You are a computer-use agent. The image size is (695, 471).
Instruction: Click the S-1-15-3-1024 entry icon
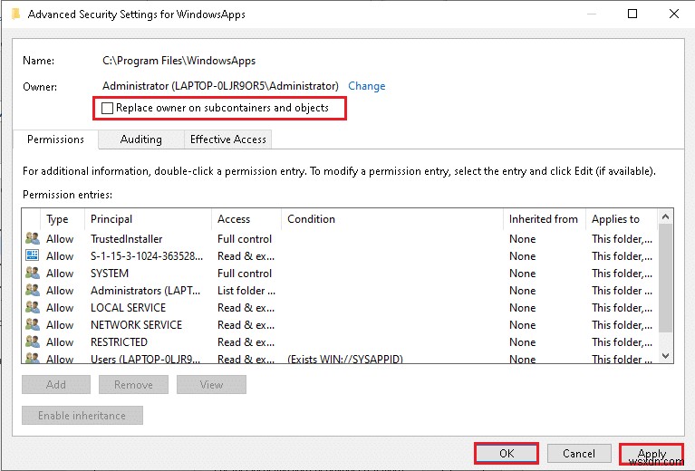pos(33,256)
